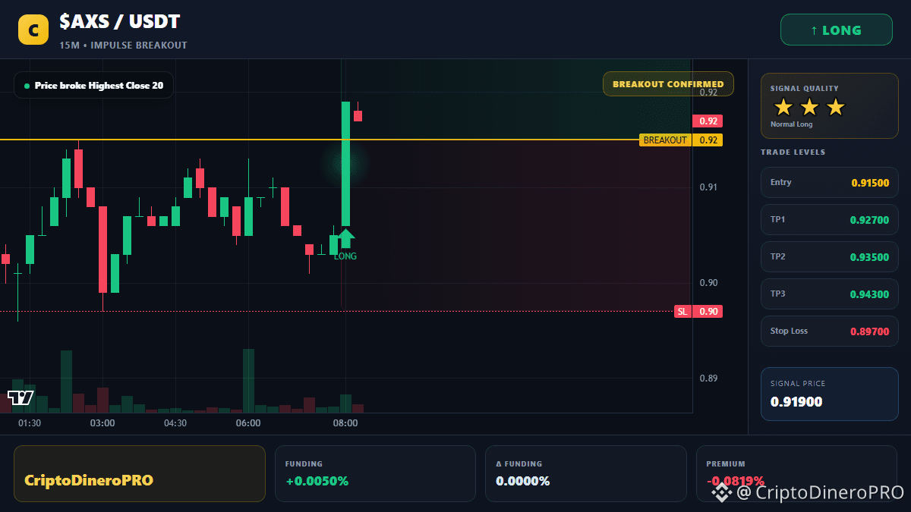Click the Normal Long quality label
Viewport: 911px width, 512px height.
click(791, 124)
